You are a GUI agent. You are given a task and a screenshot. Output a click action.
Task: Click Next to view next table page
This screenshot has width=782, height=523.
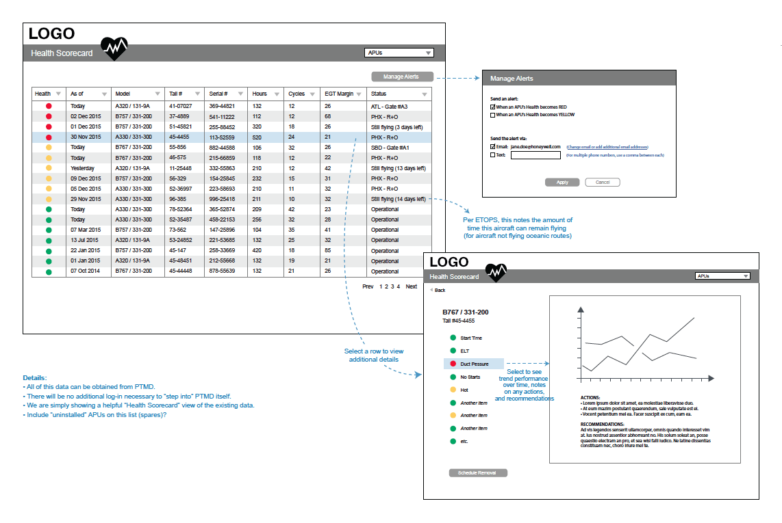point(411,286)
